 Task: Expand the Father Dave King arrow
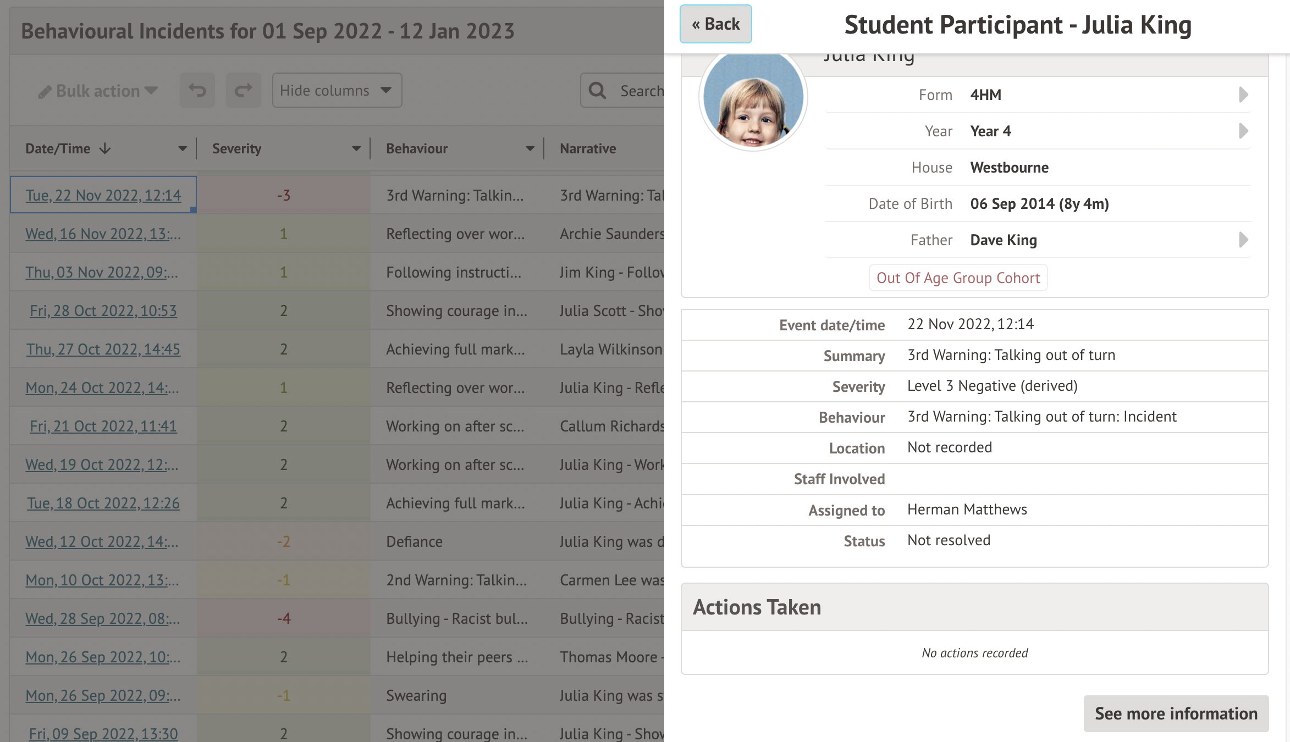pyautogui.click(x=1243, y=240)
